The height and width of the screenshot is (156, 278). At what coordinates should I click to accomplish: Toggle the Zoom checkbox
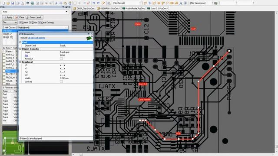30,23
